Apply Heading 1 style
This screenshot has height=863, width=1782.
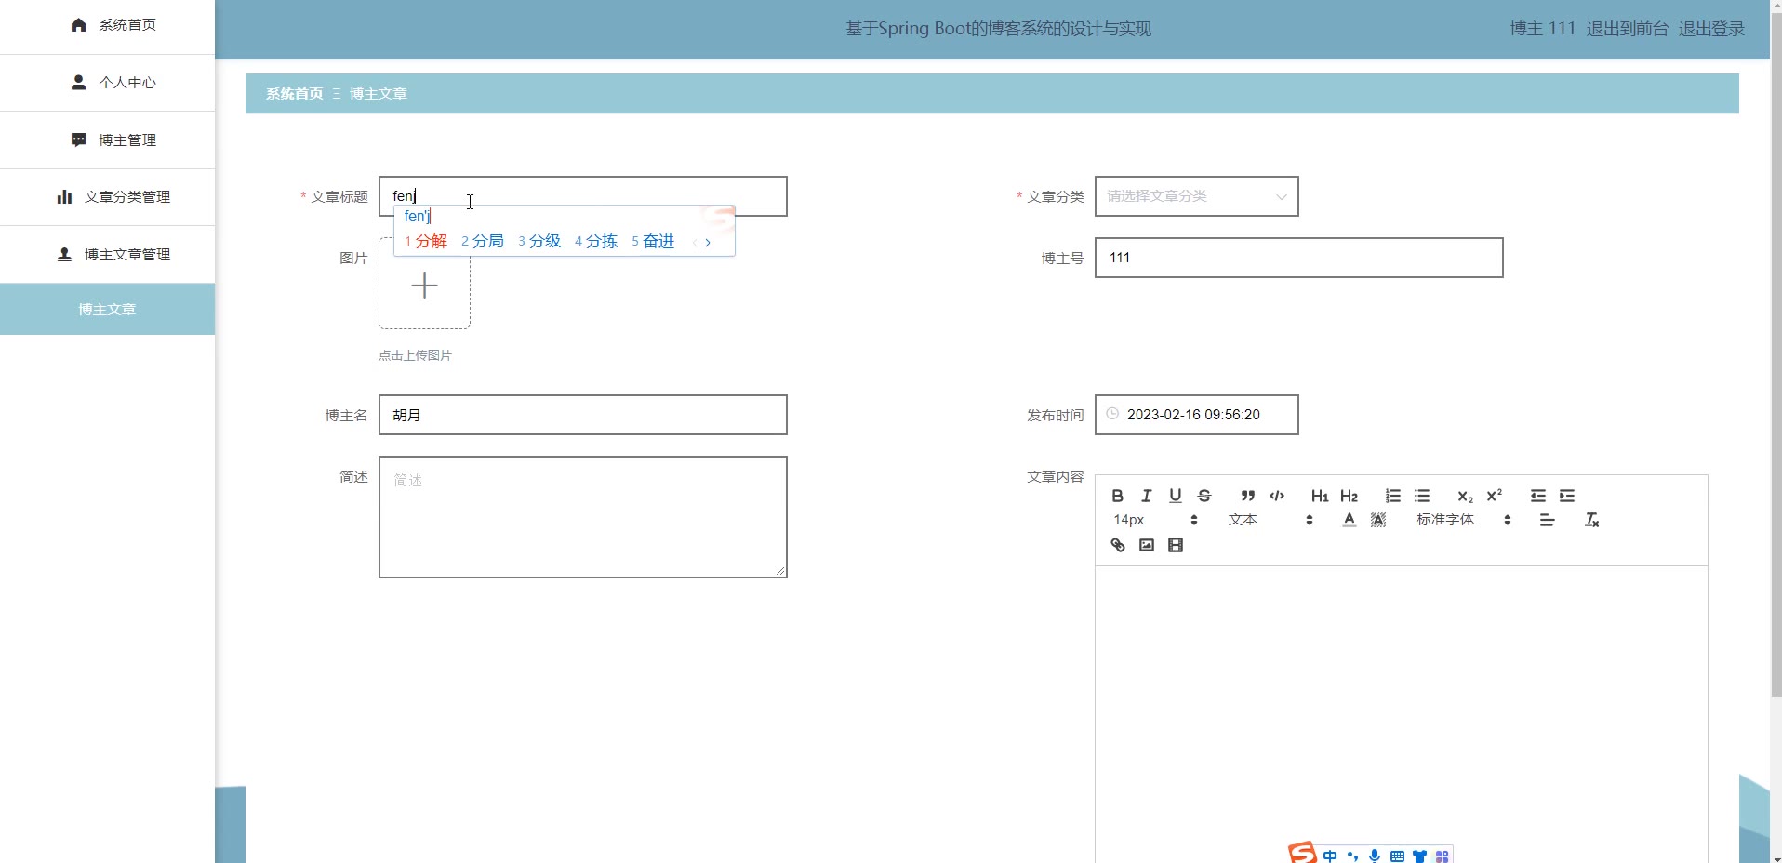point(1320,496)
